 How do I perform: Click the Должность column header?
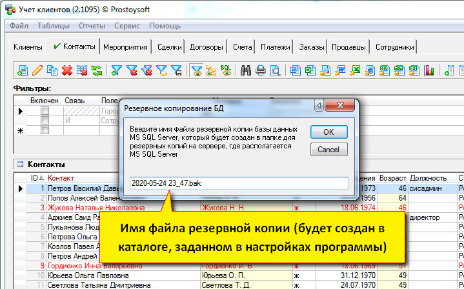click(428, 177)
